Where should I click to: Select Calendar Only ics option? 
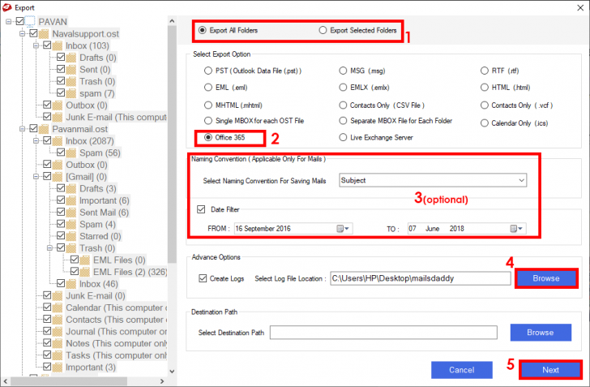coord(485,123)
